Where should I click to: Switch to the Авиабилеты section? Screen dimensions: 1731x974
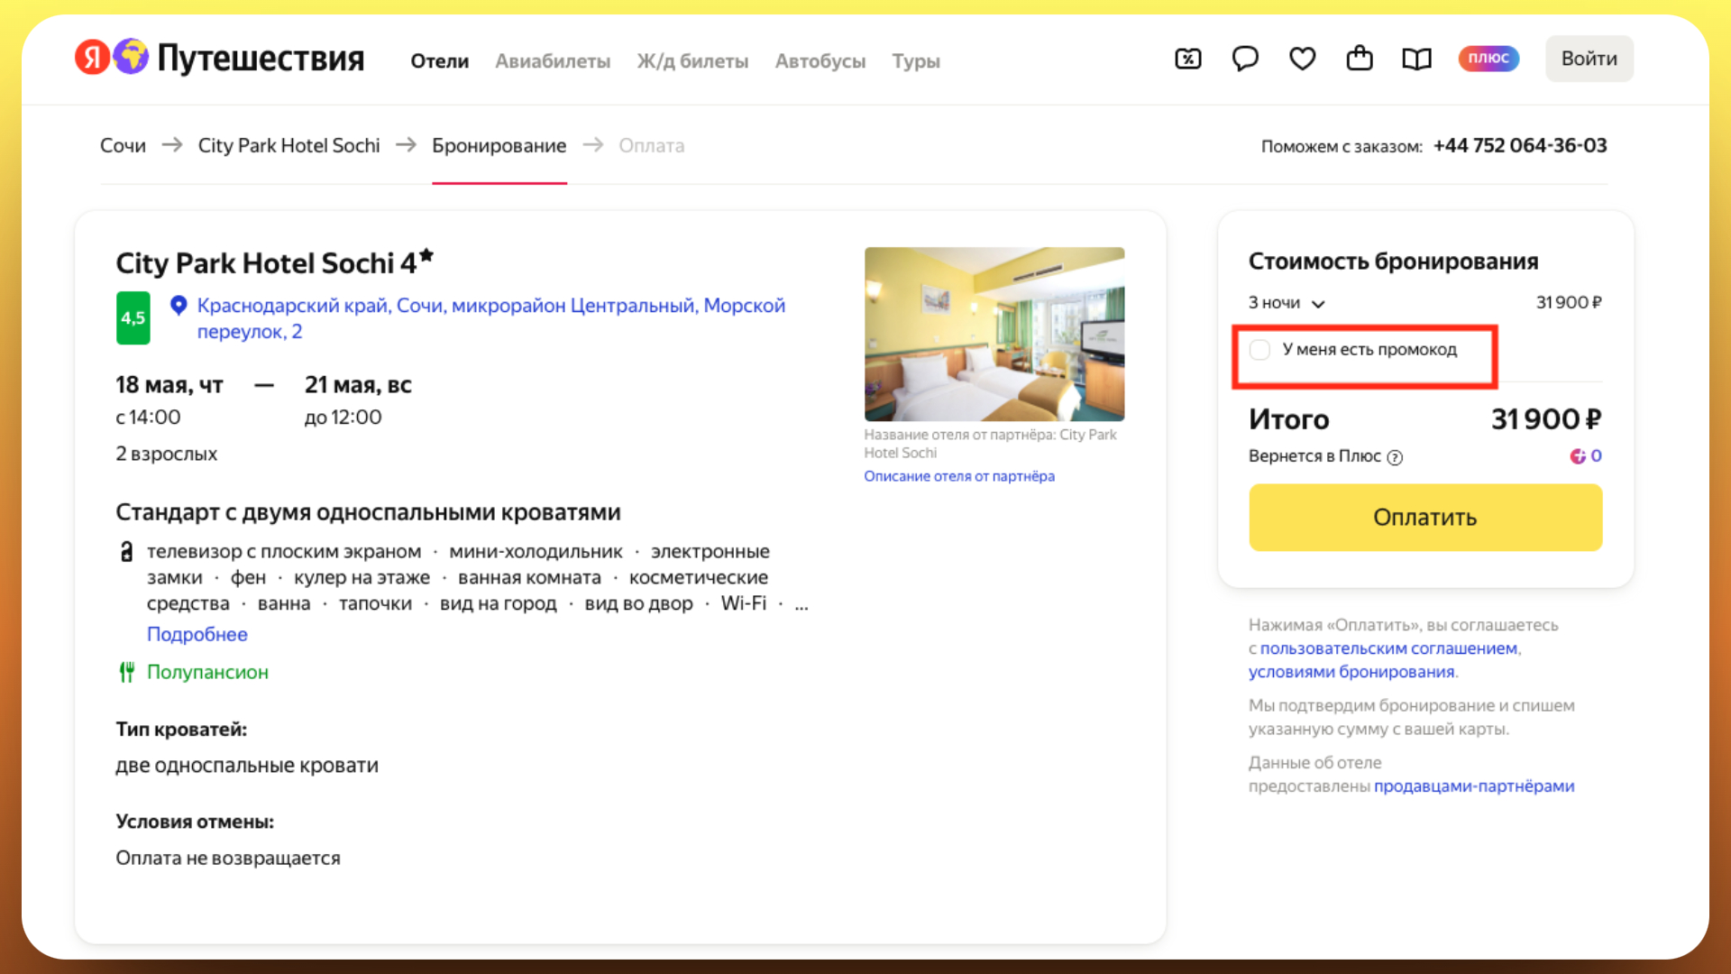pyautogui.click(x=553, y=61)
